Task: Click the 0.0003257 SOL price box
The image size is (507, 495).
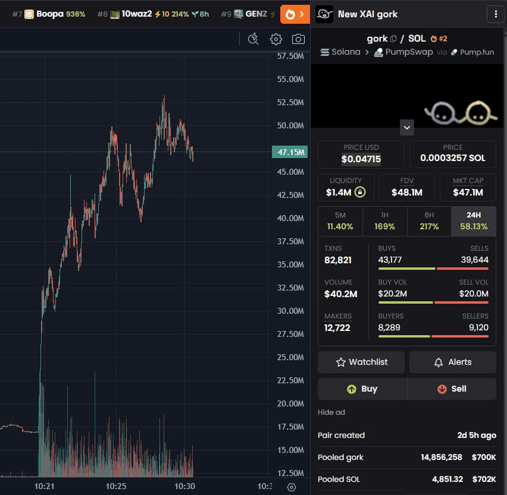Action: 453,154
